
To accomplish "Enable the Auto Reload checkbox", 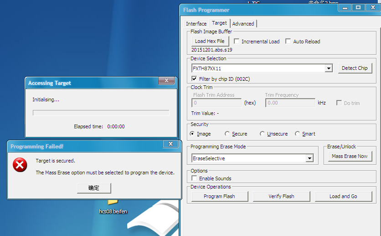I will pos(288,41).
